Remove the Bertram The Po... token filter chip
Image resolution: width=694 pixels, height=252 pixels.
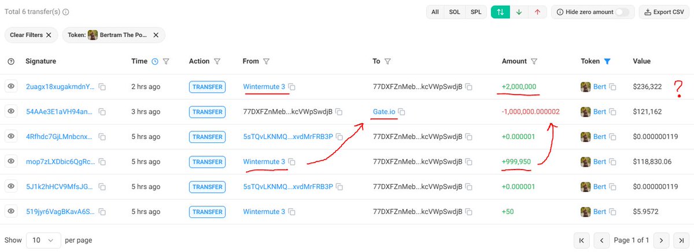tap(156, 35)
